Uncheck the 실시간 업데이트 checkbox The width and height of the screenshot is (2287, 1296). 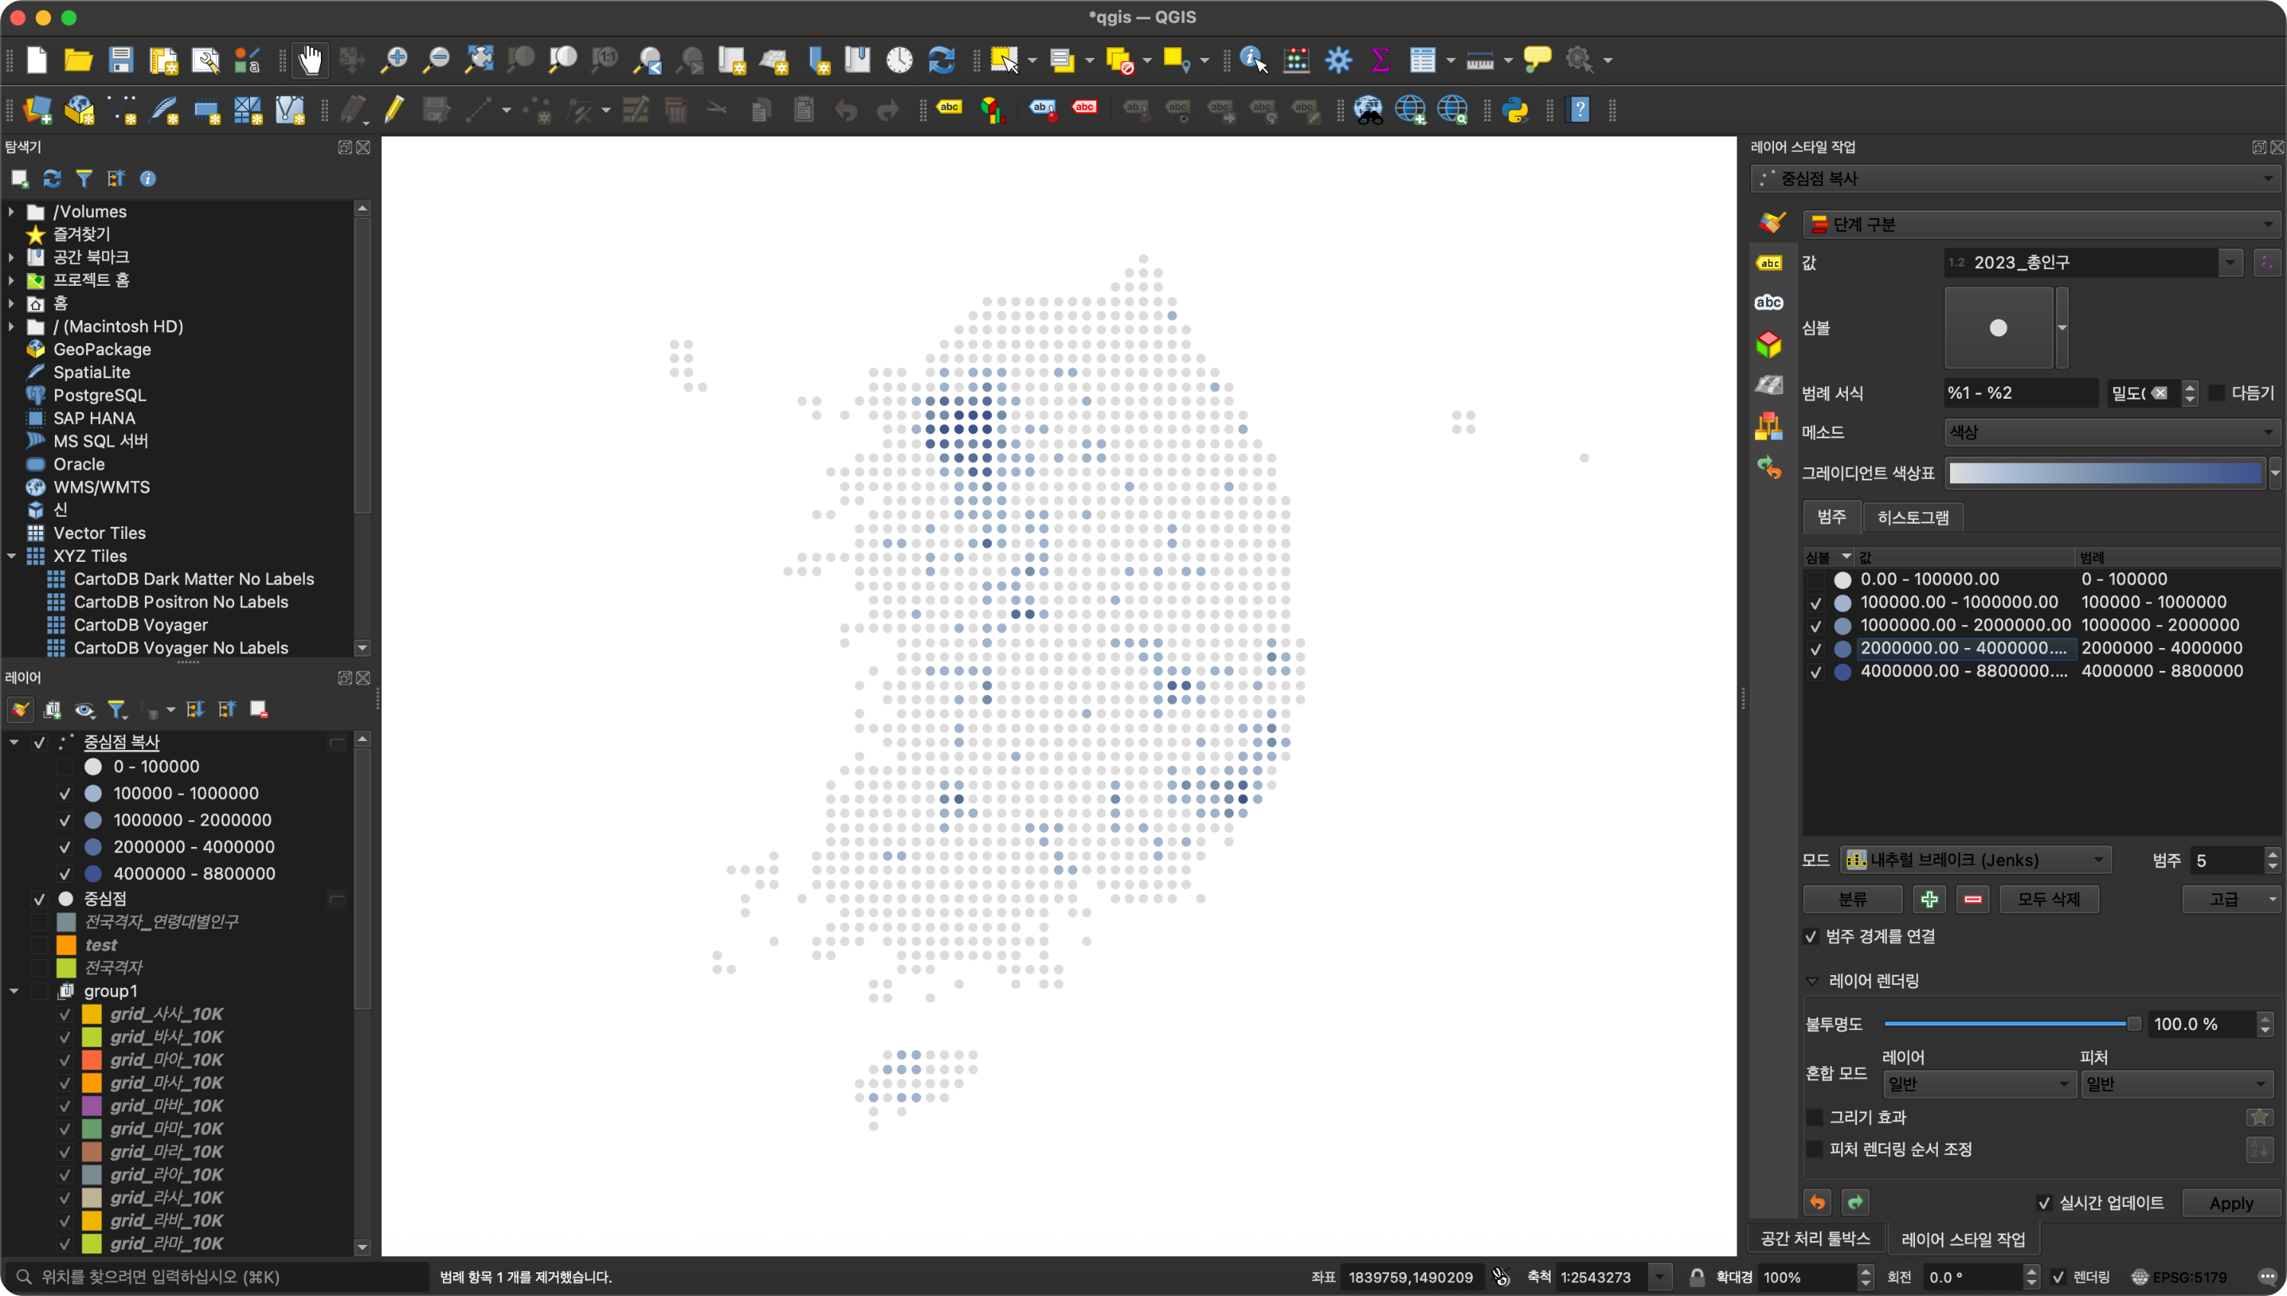coord(2044,1204)
